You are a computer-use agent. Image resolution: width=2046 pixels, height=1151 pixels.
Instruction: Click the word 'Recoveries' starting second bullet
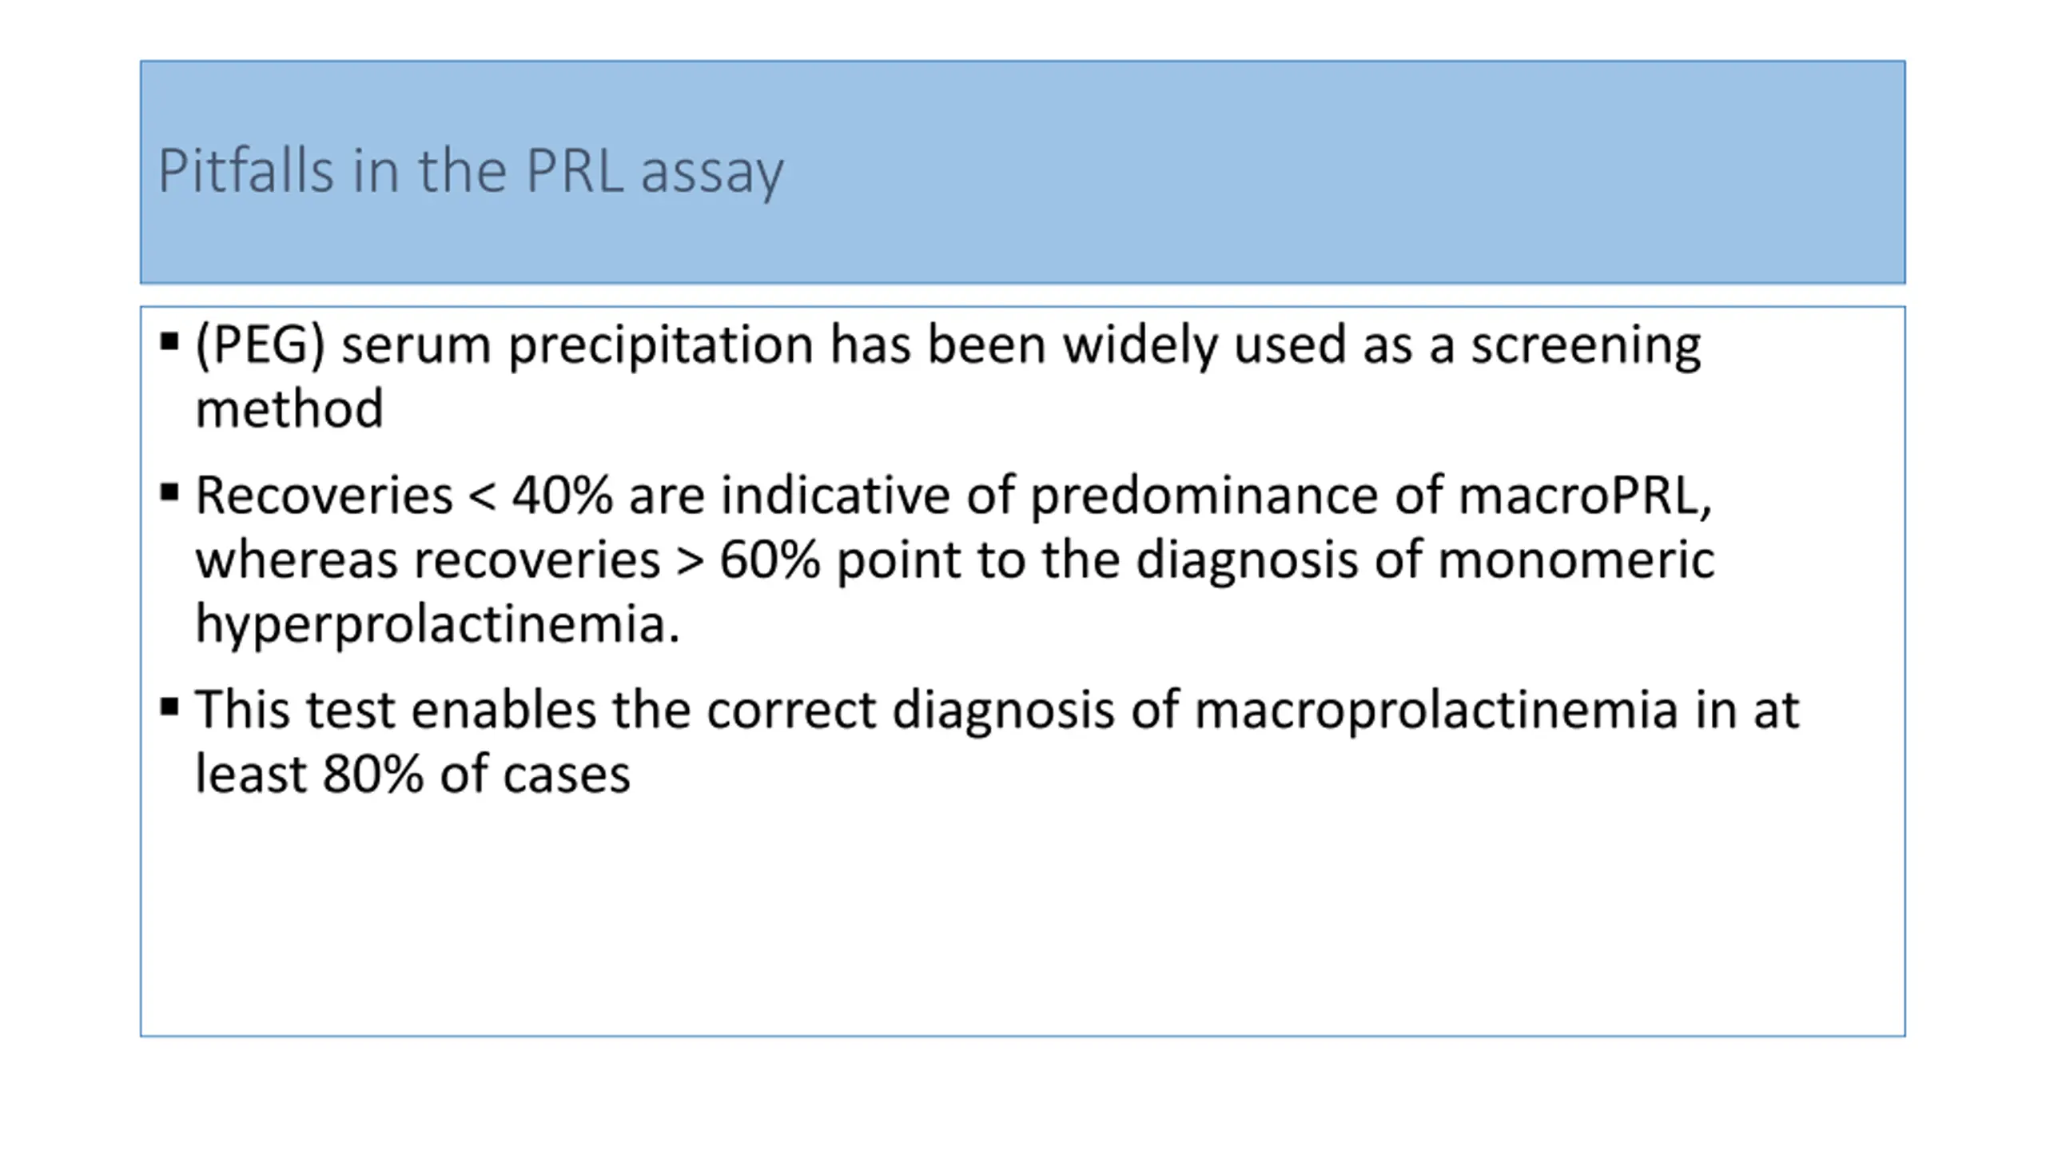pos(324,496)
